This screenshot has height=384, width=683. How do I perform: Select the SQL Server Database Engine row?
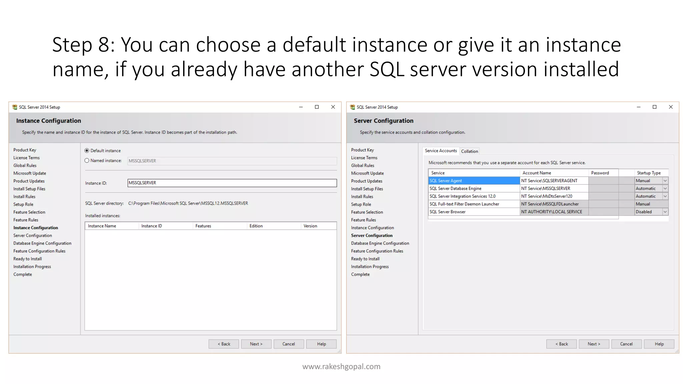coord(474,188)
